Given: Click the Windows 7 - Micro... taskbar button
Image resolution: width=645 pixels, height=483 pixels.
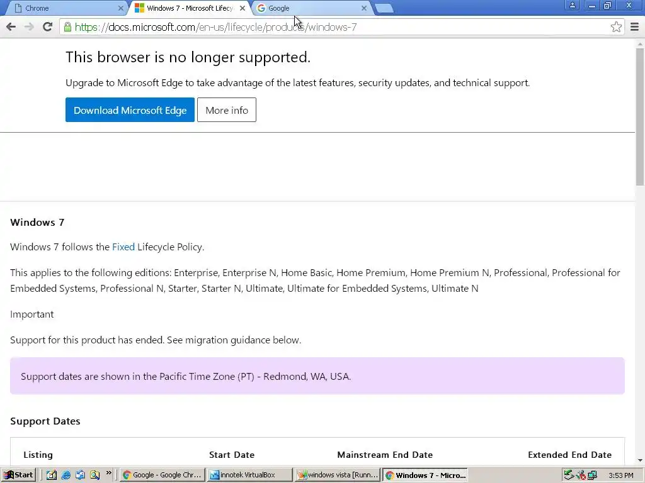Looking at the screenshot, I should click(425, 475).
